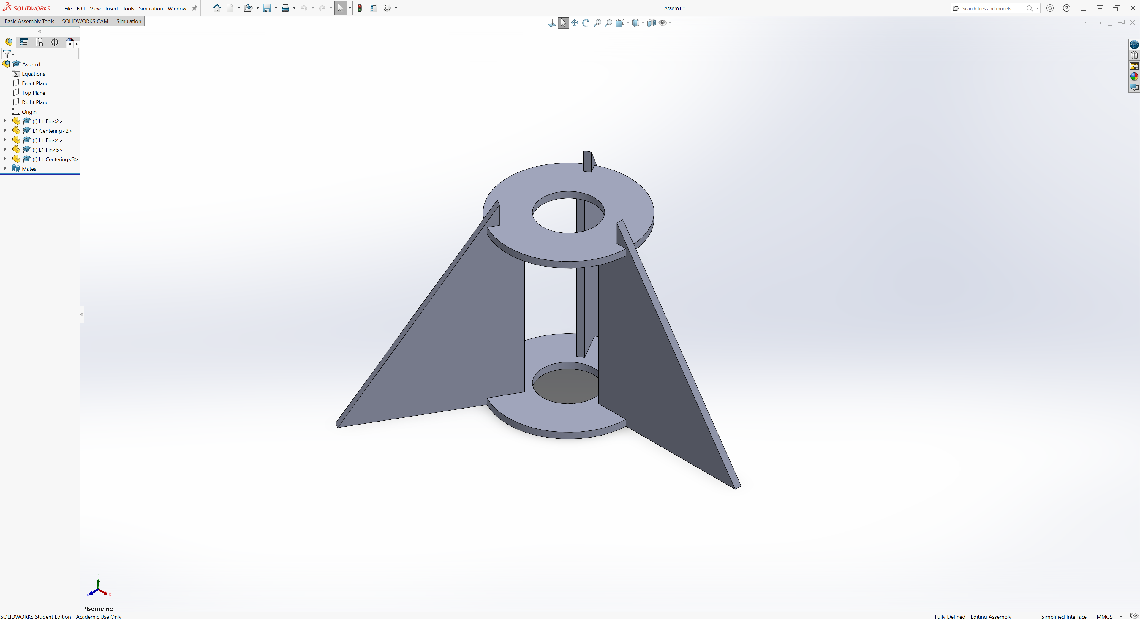Open Options gear icon

[x=387, y=8]
